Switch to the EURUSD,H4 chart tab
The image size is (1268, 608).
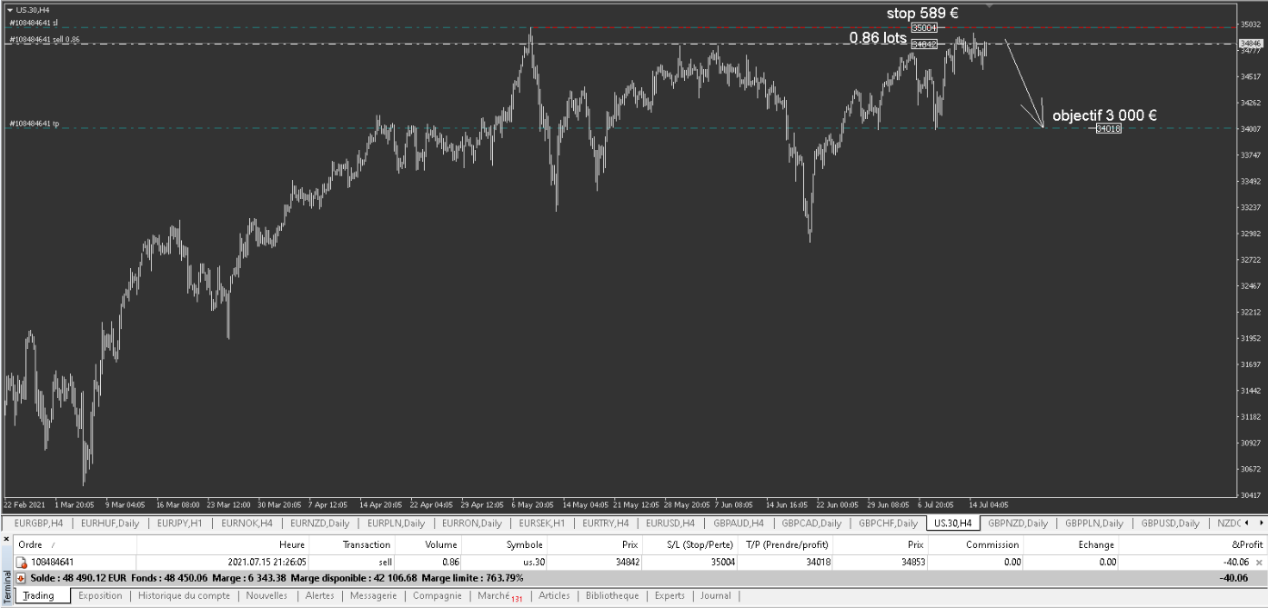click(670, 523)
